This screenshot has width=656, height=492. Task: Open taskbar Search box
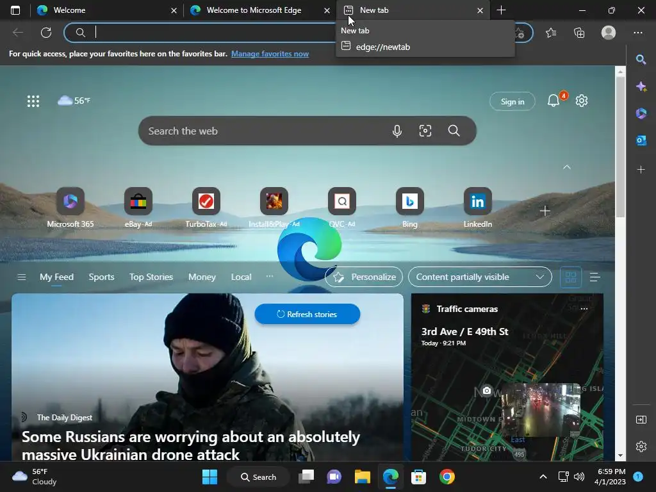pos(258,477)
